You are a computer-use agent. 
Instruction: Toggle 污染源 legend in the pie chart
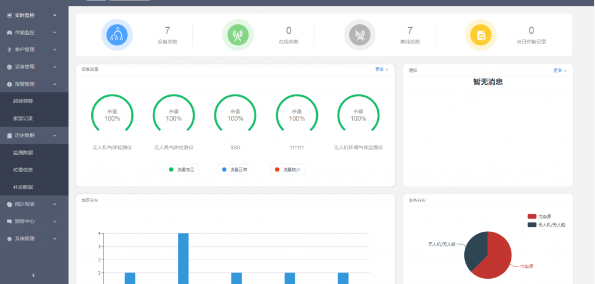click(538, 216)
